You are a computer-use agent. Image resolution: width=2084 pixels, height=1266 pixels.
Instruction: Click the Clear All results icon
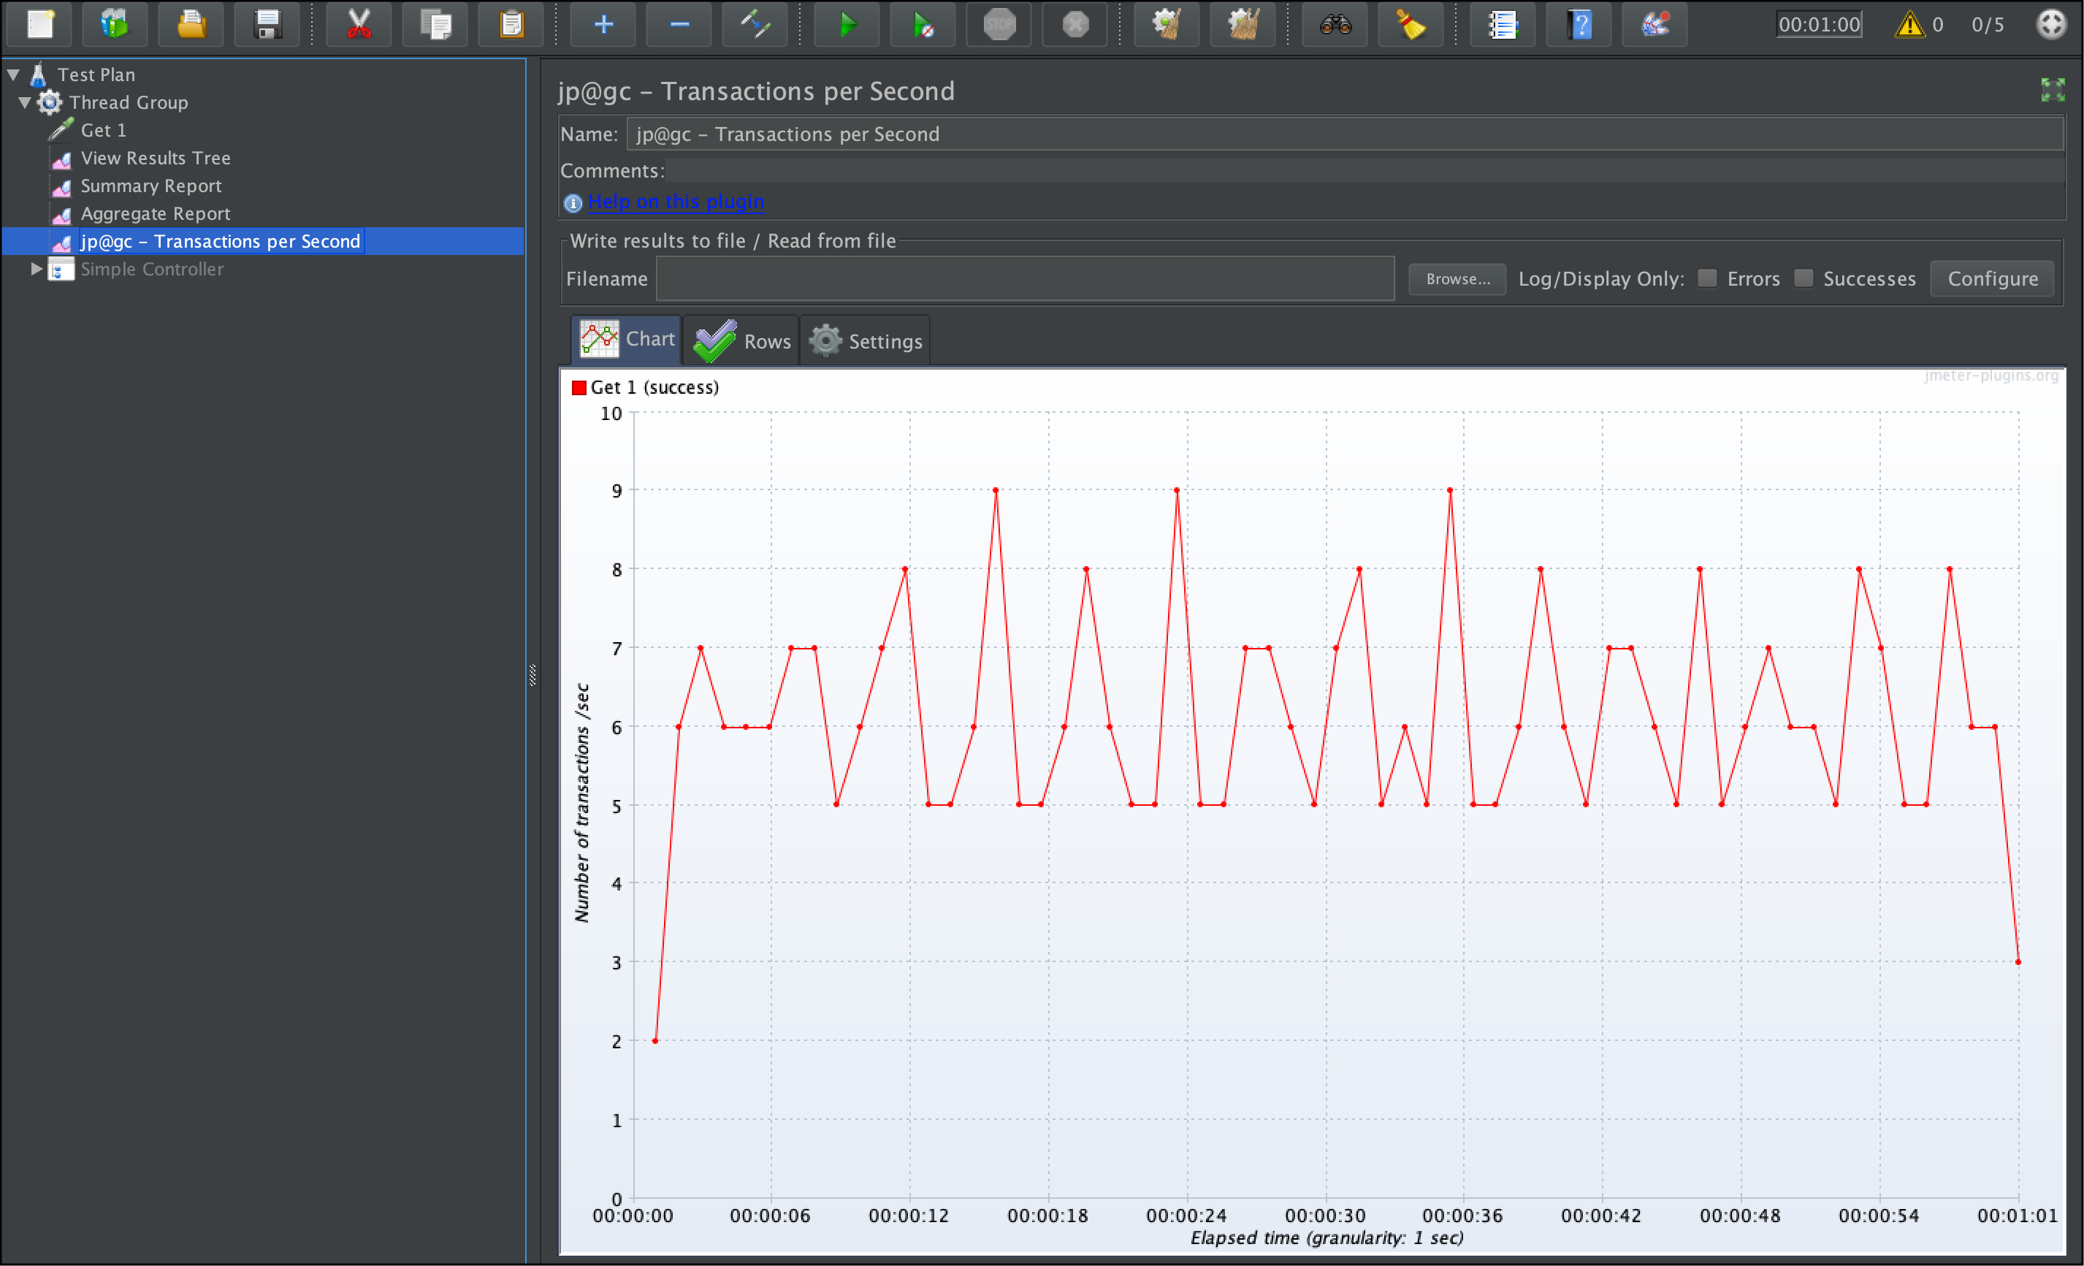click(1243, 25)
